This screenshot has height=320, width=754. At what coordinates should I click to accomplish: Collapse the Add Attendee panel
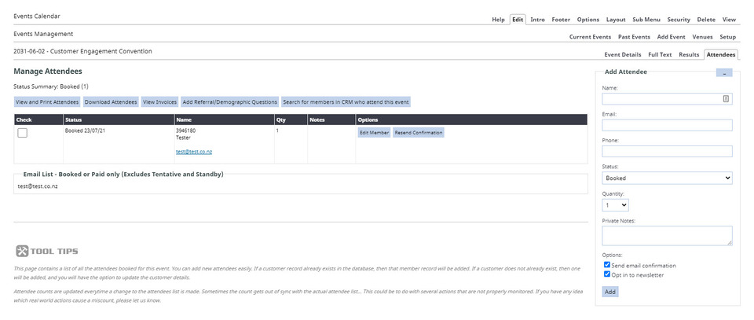[x=723, y=72]
